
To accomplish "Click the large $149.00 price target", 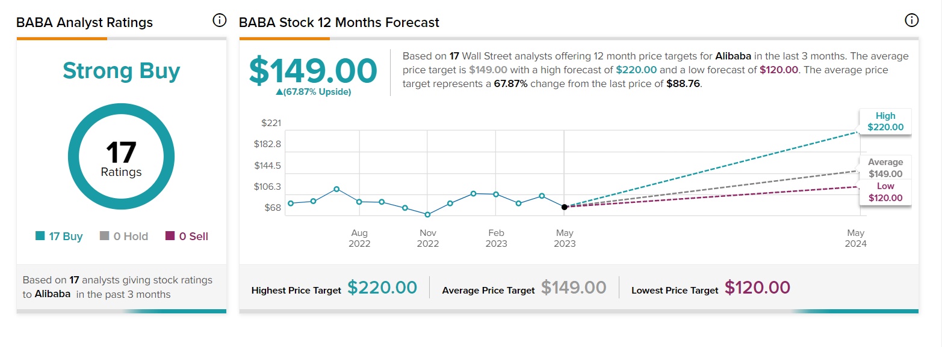I will tap(313, 70).
